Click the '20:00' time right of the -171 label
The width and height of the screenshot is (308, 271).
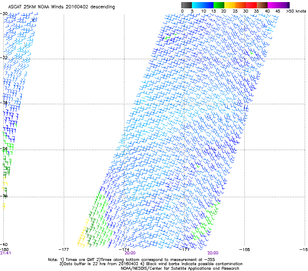click(x=213, y=253)
